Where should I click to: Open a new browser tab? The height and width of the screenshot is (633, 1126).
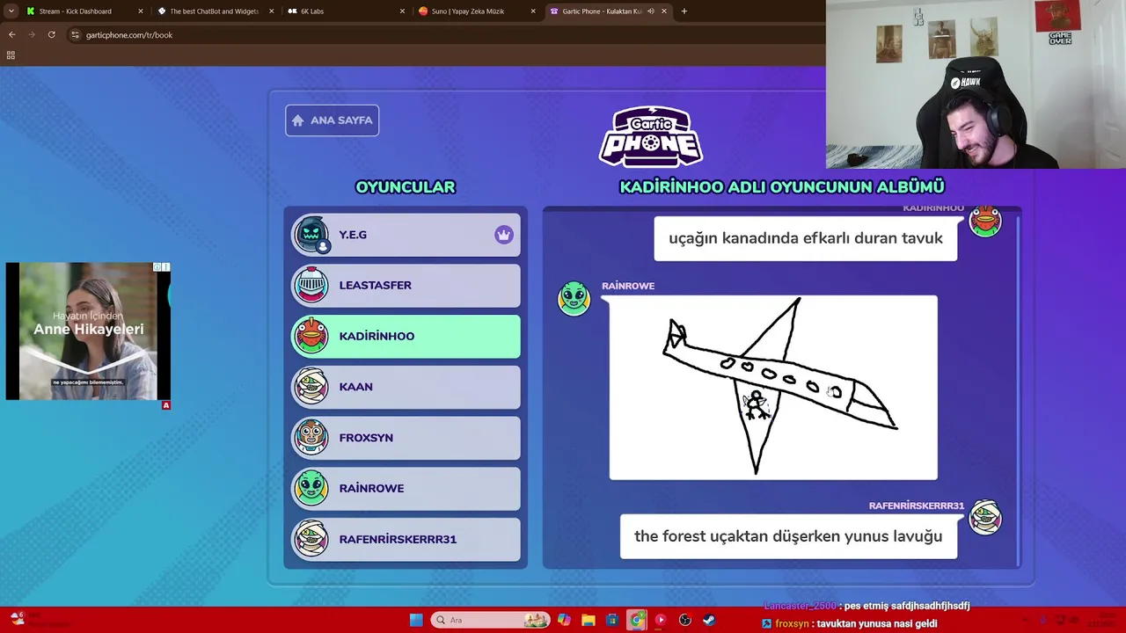pyautogui.click(x=684, y=11)
